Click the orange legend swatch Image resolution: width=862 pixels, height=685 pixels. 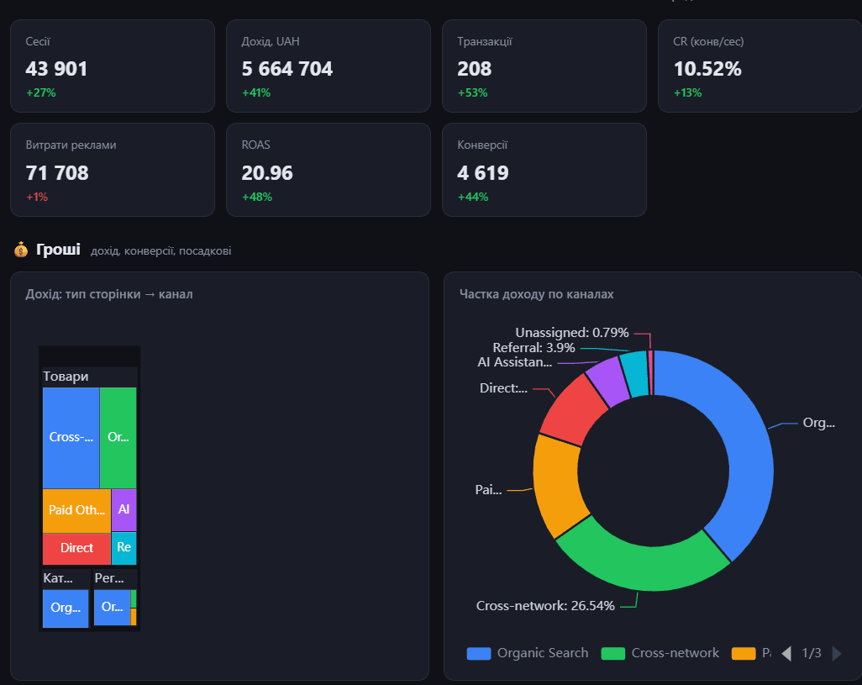tap(744, 653)
